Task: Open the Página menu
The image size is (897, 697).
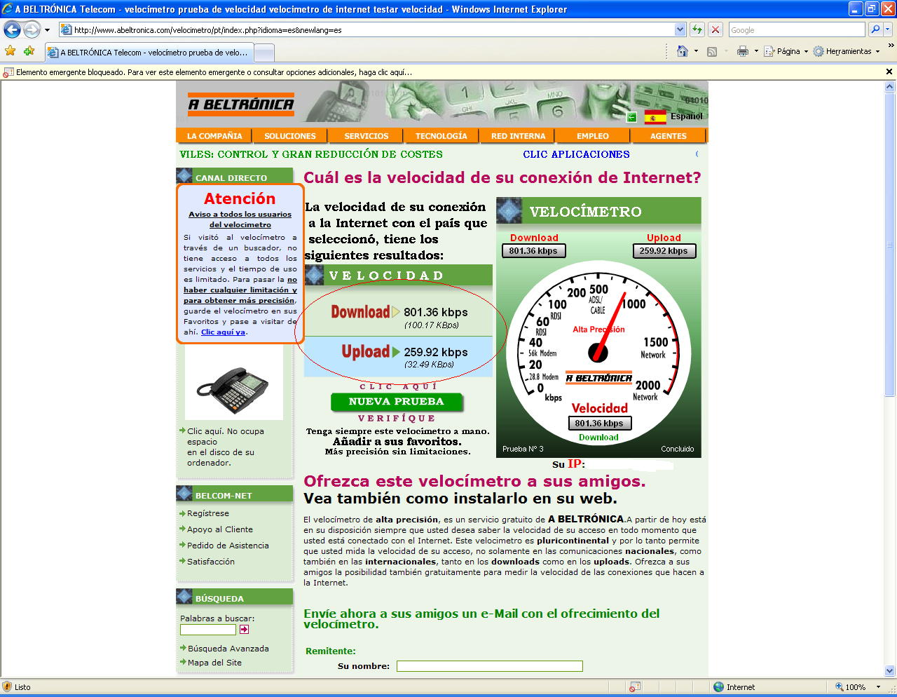Action: click(786, 51)
